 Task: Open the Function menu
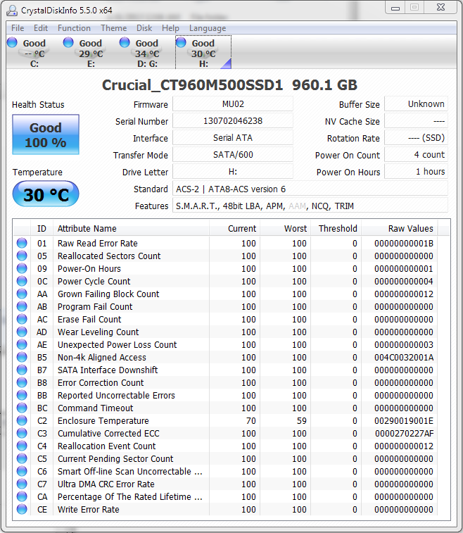point(74,28)
